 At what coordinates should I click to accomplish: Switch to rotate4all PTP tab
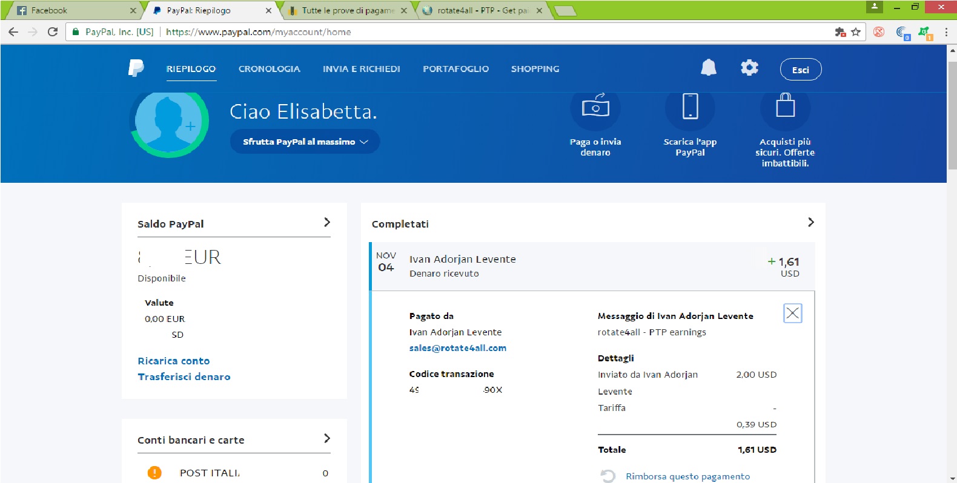point(482,10)
